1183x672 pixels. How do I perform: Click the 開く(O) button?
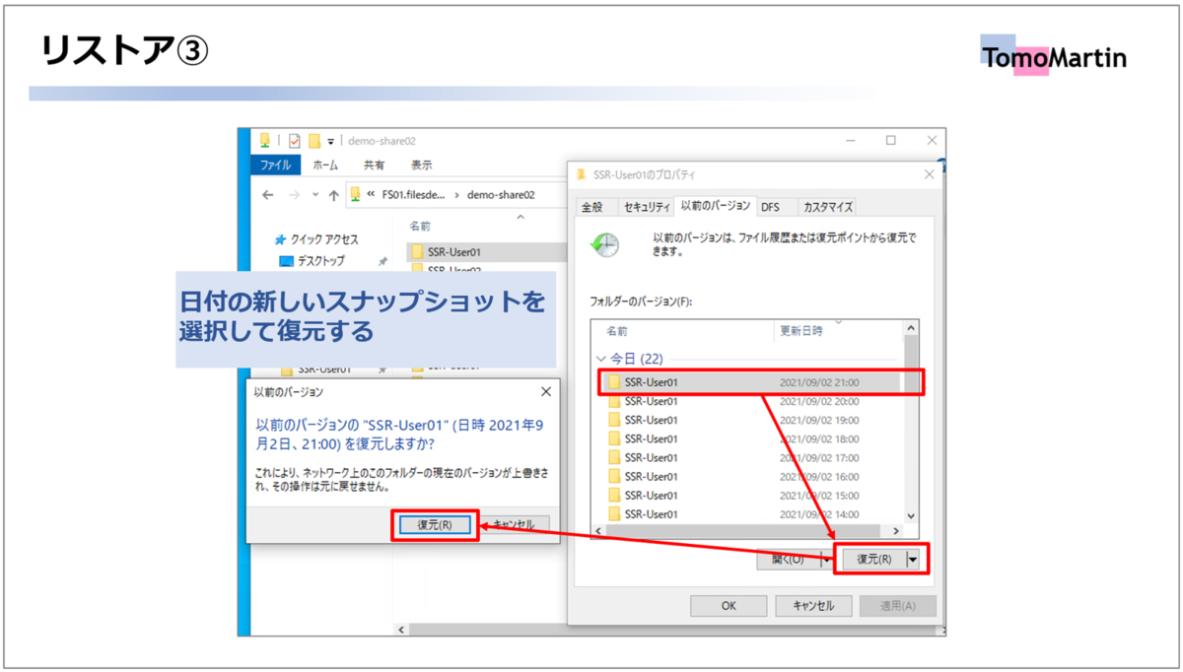pos(788,560)
